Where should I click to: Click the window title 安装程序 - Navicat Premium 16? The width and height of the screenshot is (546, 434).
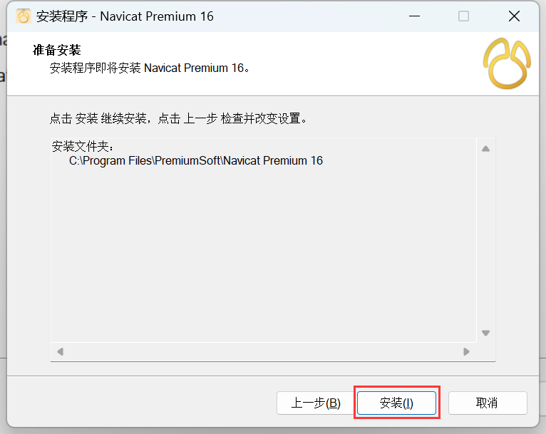[x=125, y=16]
